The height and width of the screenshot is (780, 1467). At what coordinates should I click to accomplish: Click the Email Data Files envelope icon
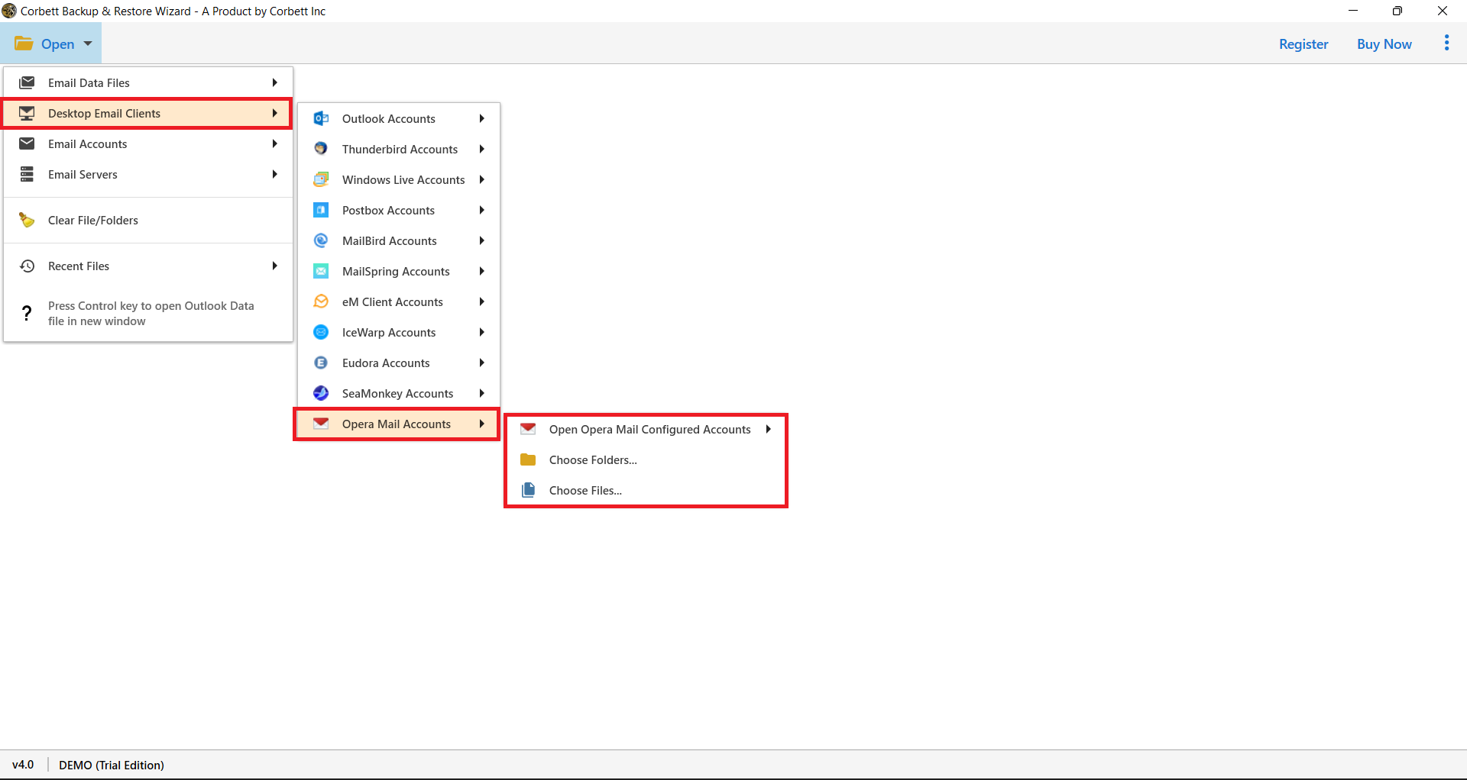pos(27,82)
